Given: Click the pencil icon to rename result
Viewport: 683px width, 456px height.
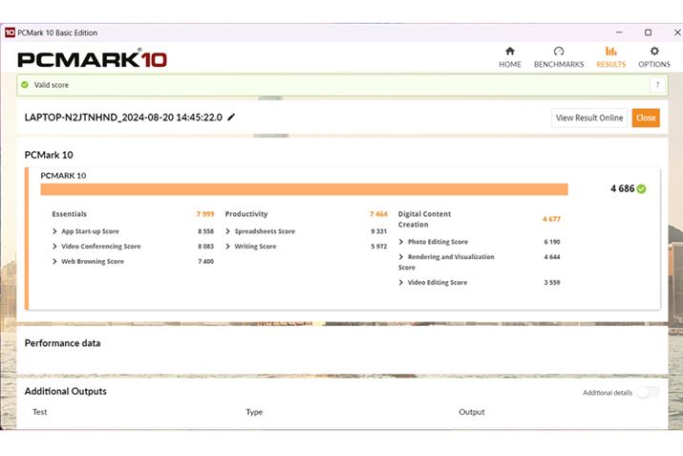Looking at the screenshot, I should tap(231, 118).
